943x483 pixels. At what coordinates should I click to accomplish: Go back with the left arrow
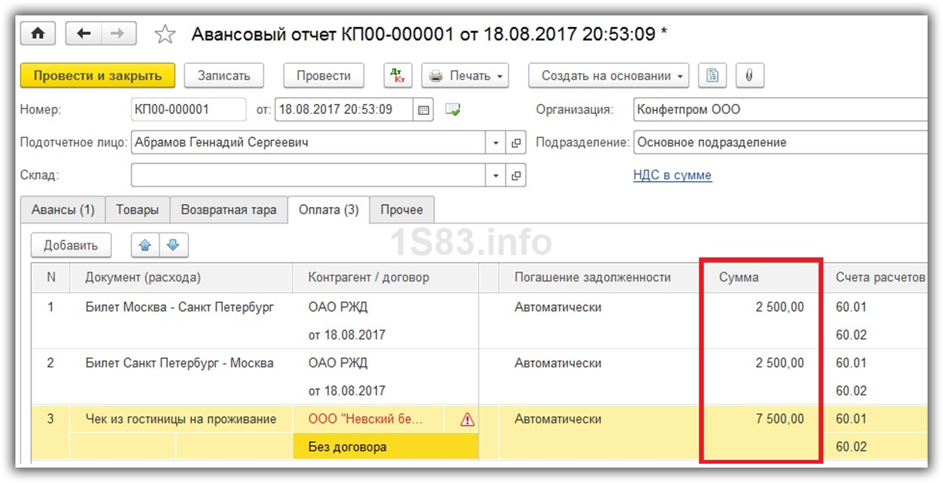tap(84, 34)
